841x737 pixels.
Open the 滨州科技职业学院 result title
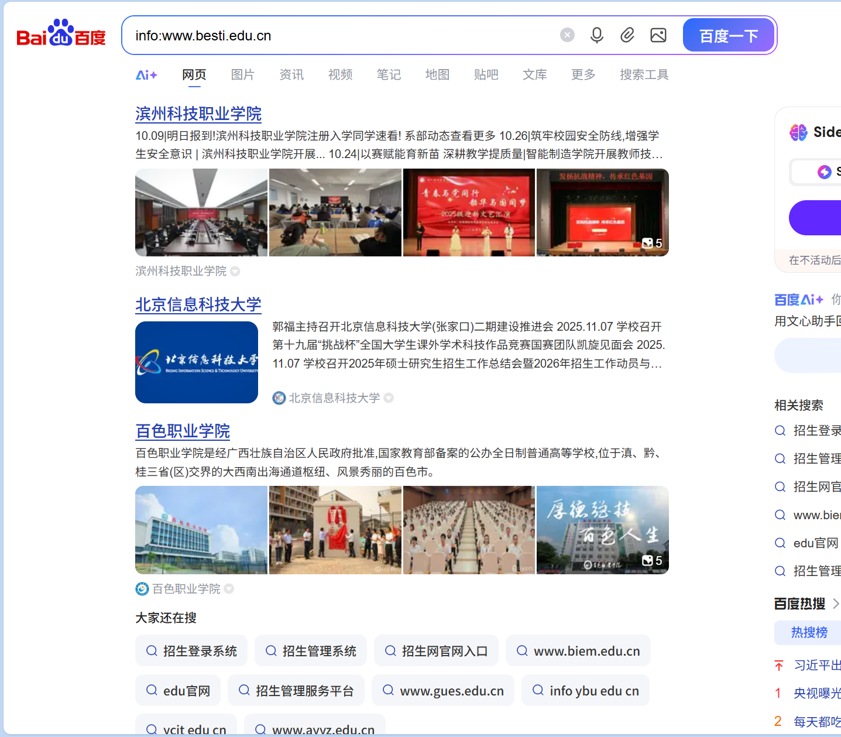click(x=198, y=114)
